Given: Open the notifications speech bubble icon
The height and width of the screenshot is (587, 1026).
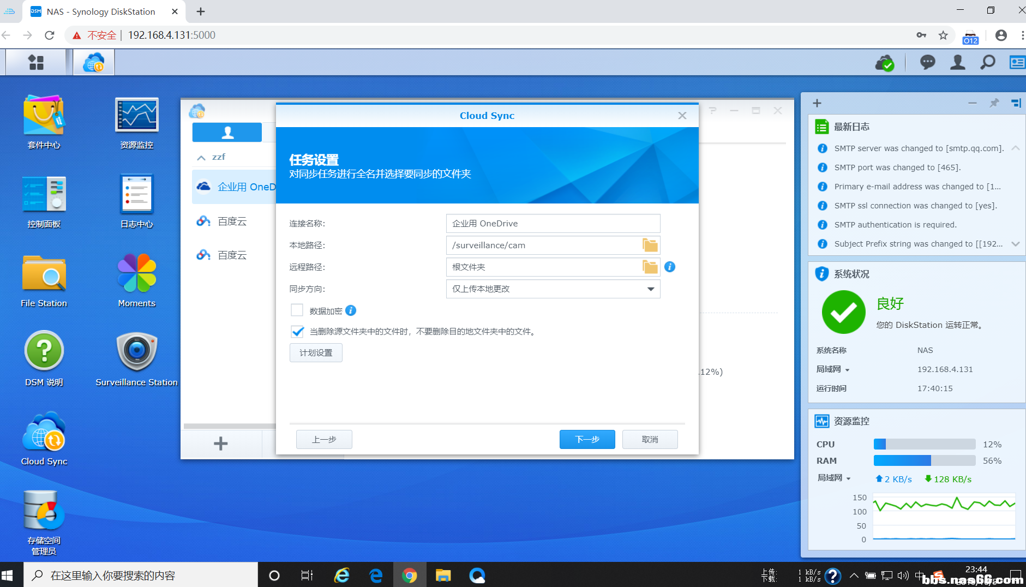Looking at the screenshot, I should pyautogui.click(x=927, y=63).
